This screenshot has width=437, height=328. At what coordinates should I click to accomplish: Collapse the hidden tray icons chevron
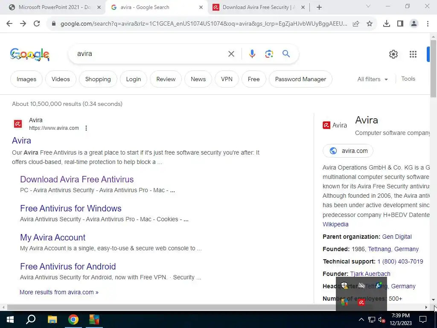click(x=361, y=319)
